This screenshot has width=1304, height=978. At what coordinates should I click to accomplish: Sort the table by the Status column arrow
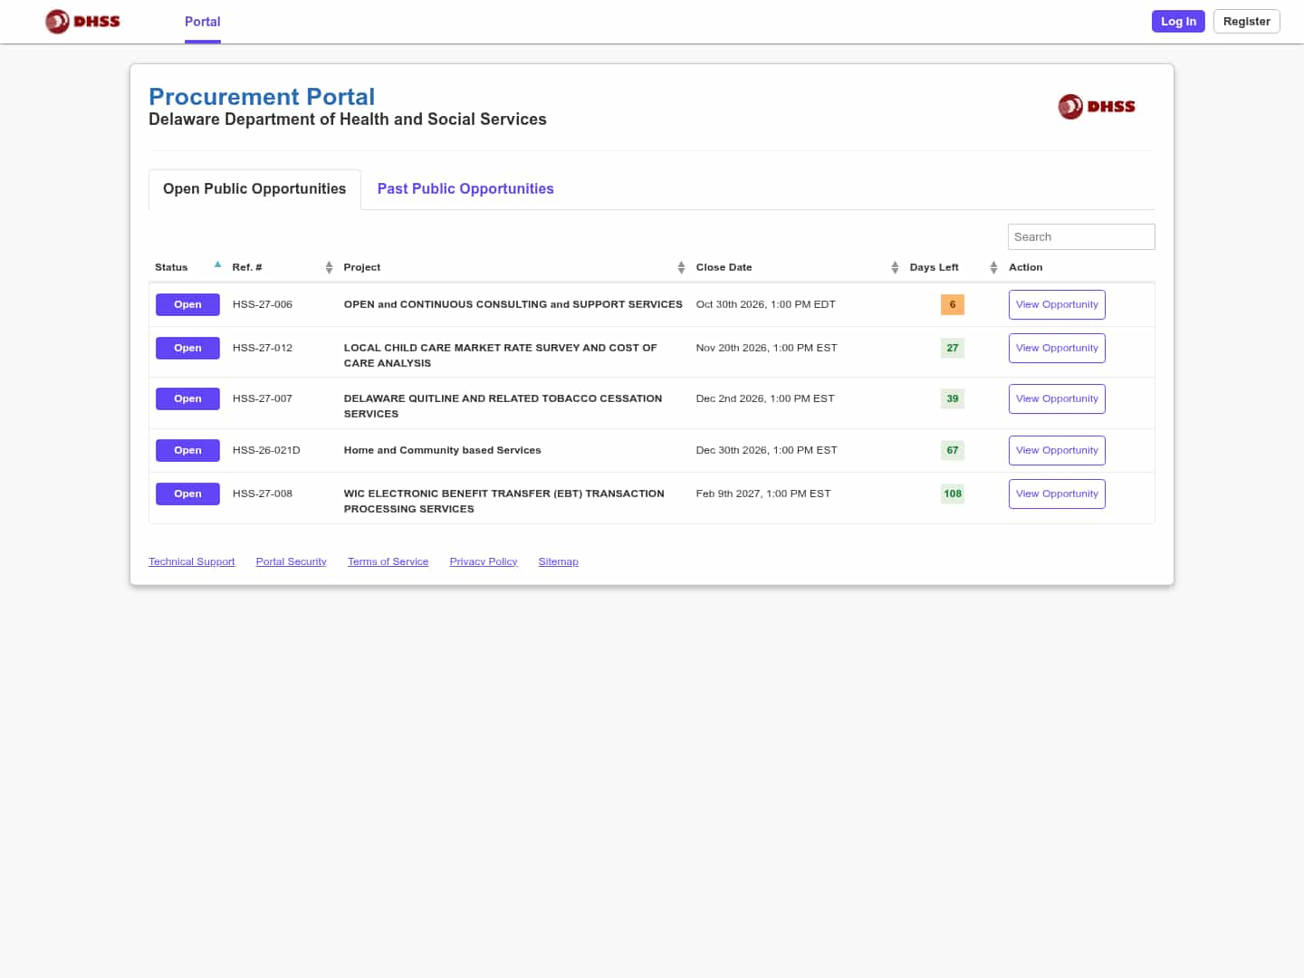(217, 264)
